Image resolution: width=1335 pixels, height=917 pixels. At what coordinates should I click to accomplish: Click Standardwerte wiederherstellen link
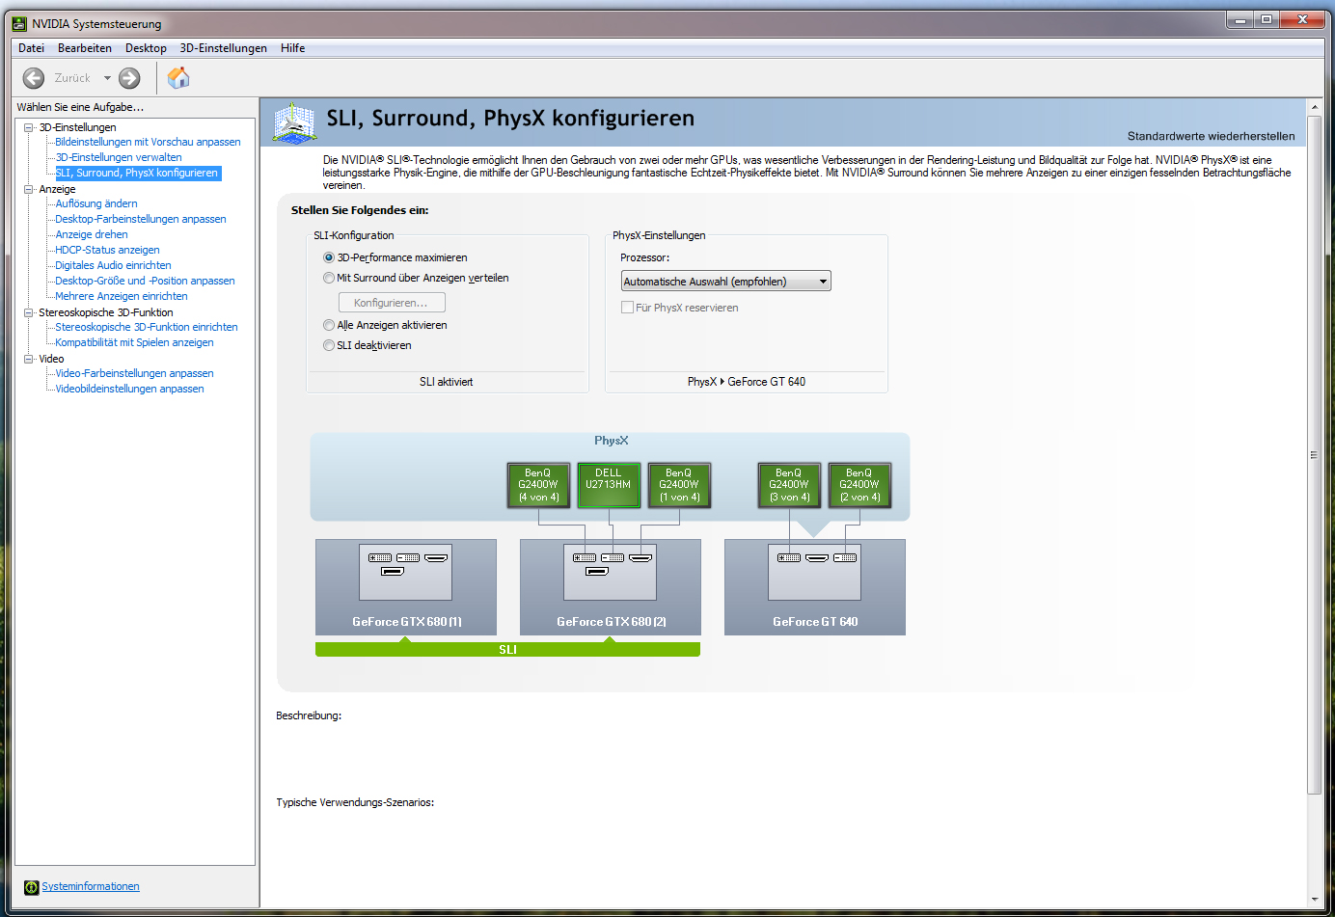tap(1212, 136)
